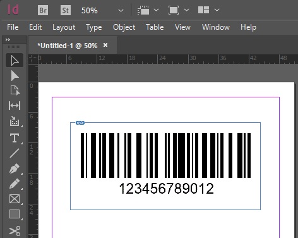Select the Line tool
This screenshot has height=238, width=298.
[x=15, y=153]
